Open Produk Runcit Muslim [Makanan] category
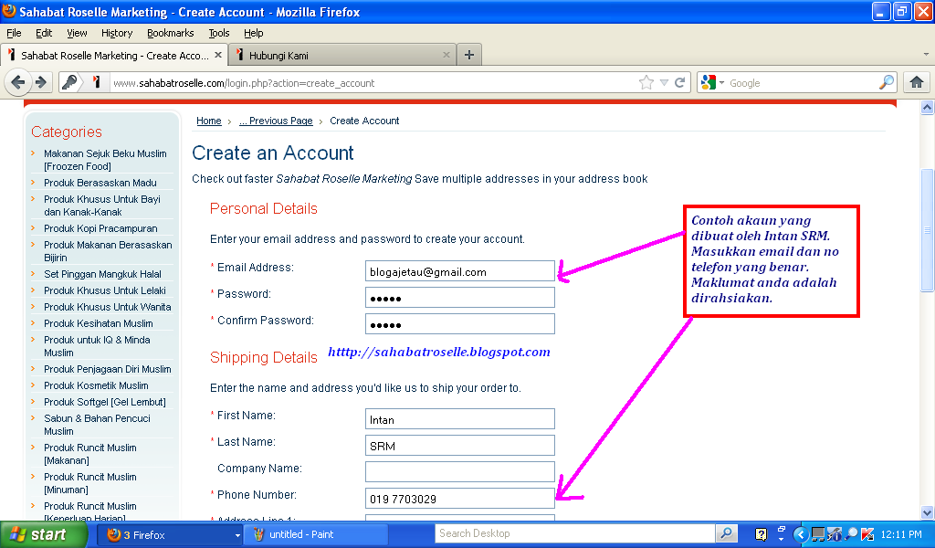This screenshot has height=548, width=935. click(90, 454)
